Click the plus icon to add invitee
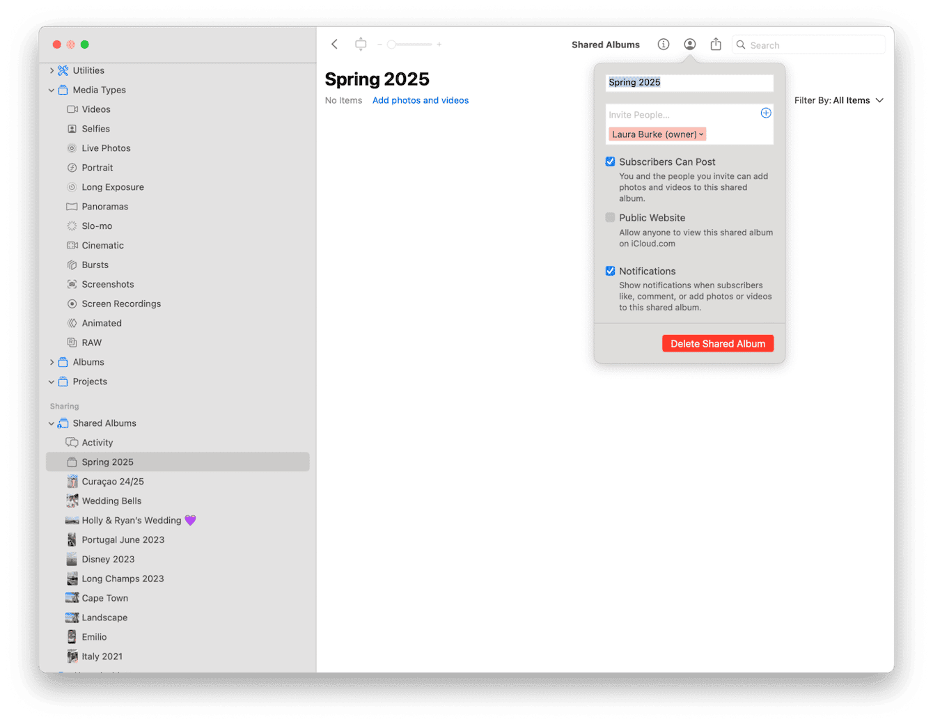Image resolution: width=933 pixels, height=724 pixels. (765, 113)
